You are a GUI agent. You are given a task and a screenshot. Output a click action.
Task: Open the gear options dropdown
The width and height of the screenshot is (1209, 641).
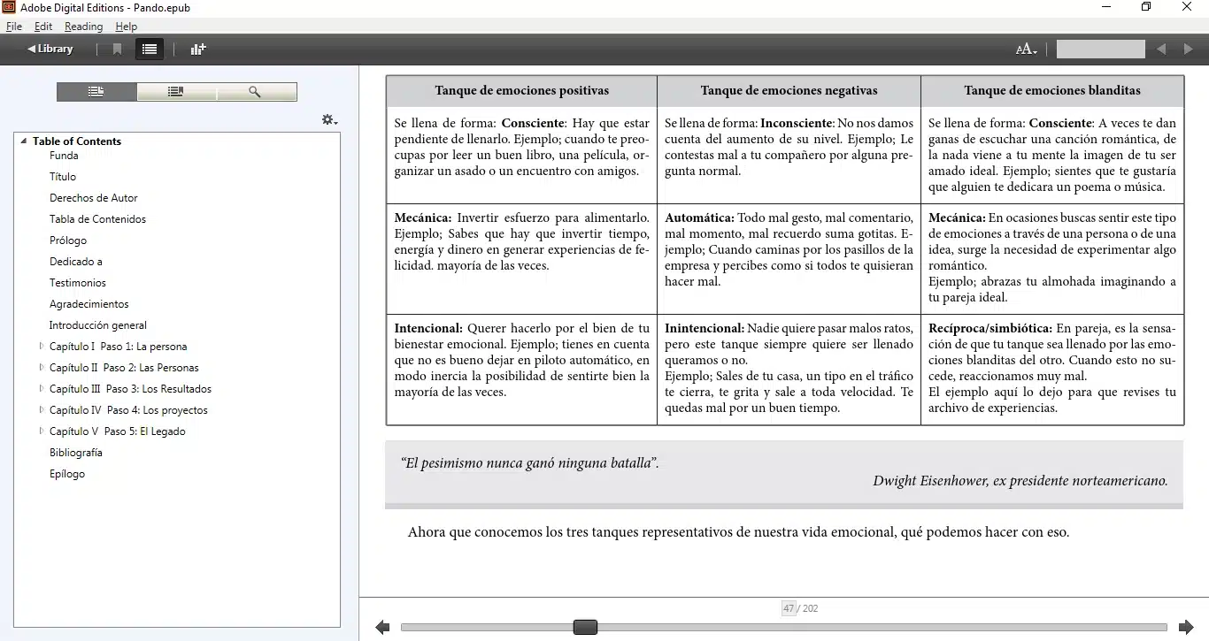(x=329, y=119)
